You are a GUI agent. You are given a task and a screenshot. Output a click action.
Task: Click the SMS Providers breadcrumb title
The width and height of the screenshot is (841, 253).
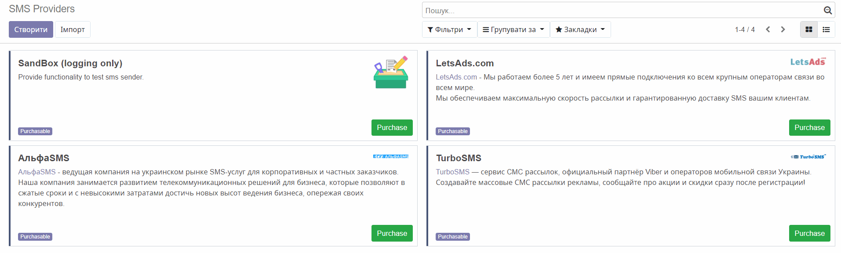[x=42, y=9]
